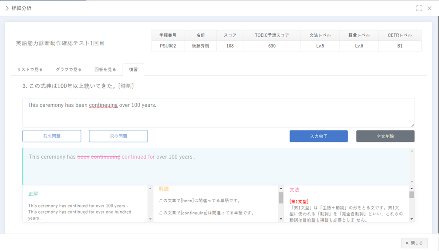Close the 詳細分析 dialog with X icon

[429, 8]
